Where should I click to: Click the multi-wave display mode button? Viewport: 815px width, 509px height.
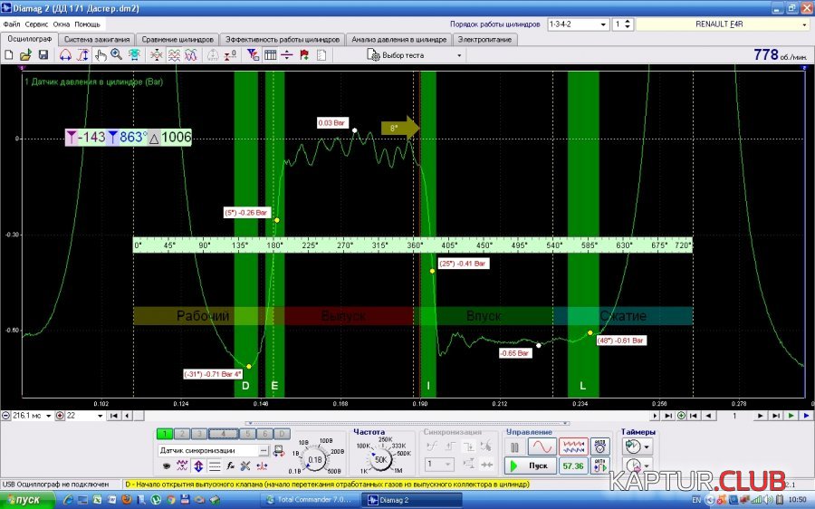pyautogui.click(x=573, y=447)
